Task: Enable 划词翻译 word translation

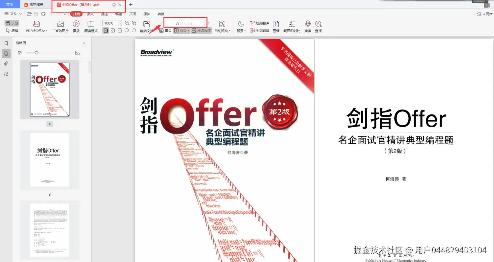Action: point(260,23)
